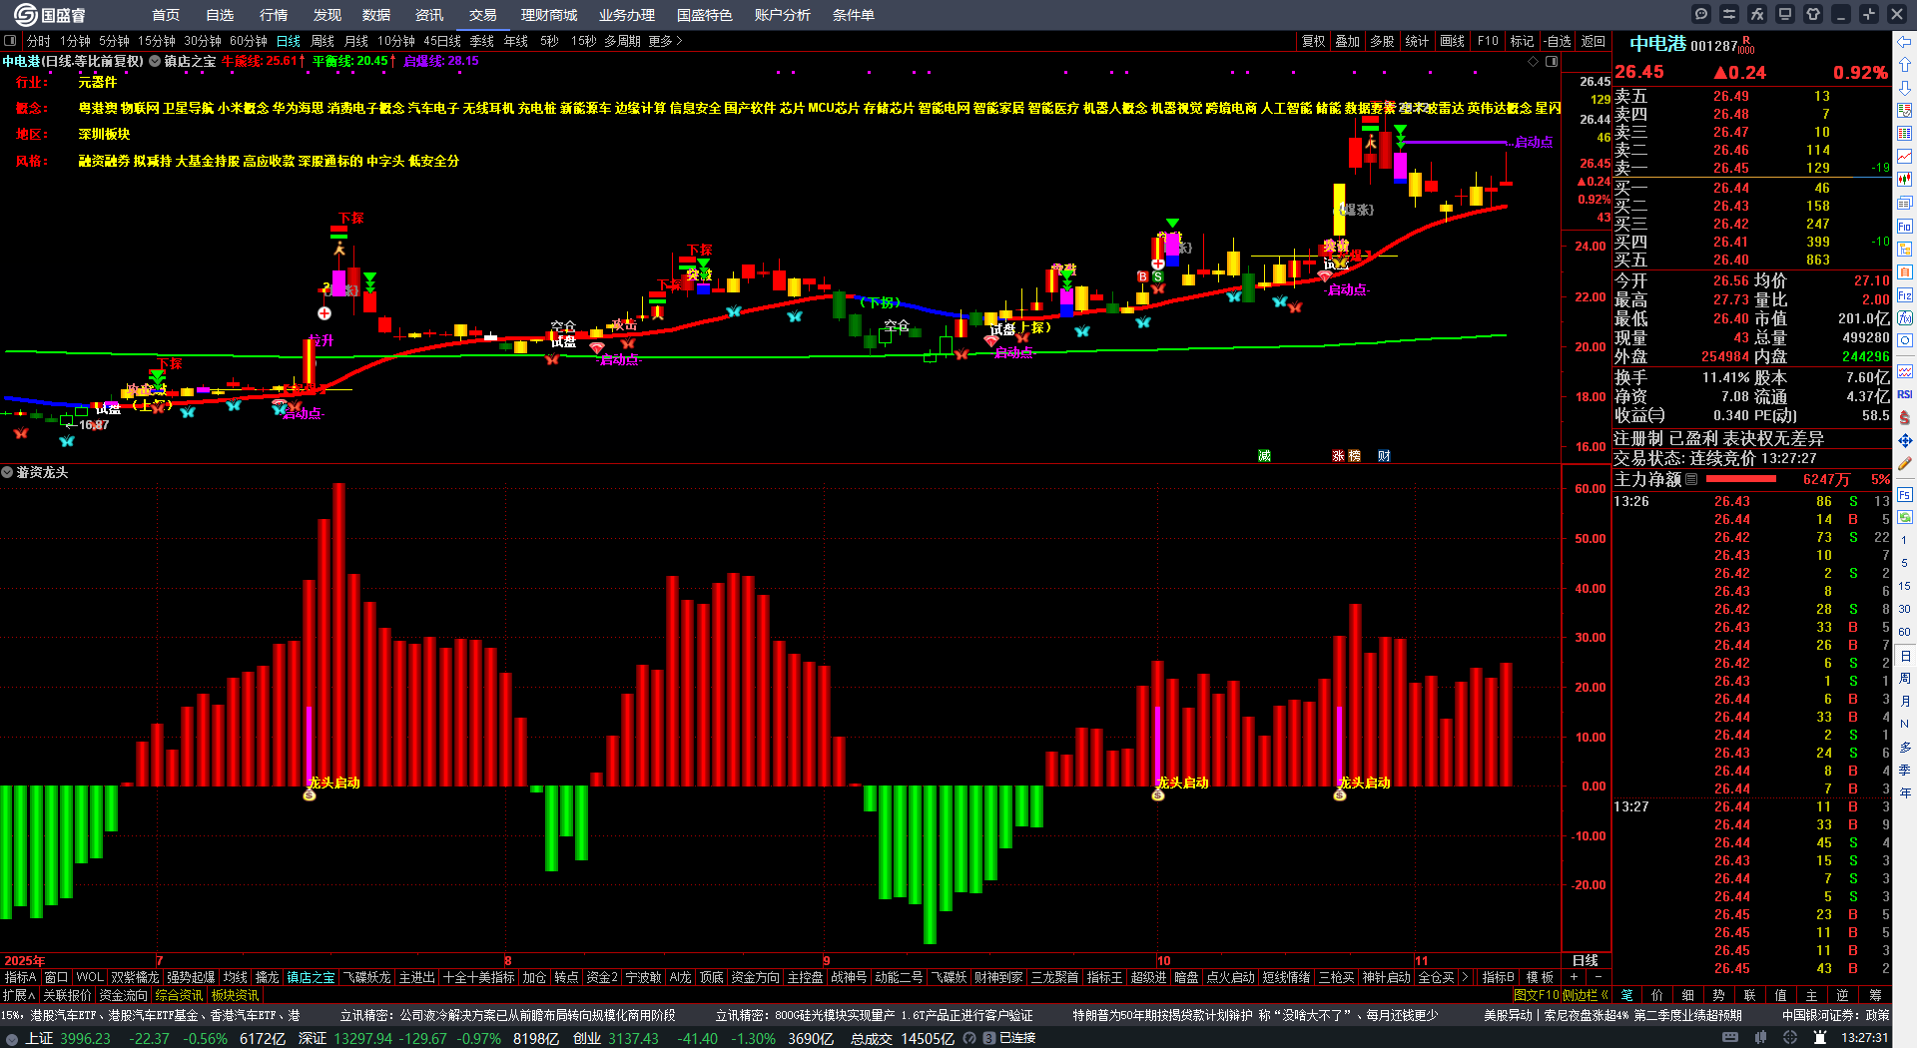Screen dimensions: 1917x1048
Task: Toggle the 逆 tab in bottom right panel
Action: [x=1843, y=995]
